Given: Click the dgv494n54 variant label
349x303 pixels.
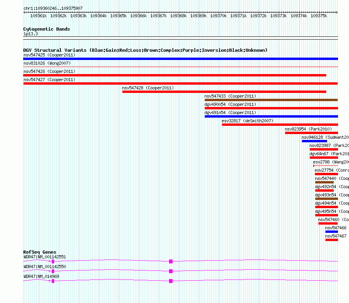Looking at the screenshot, I should 332,203.
